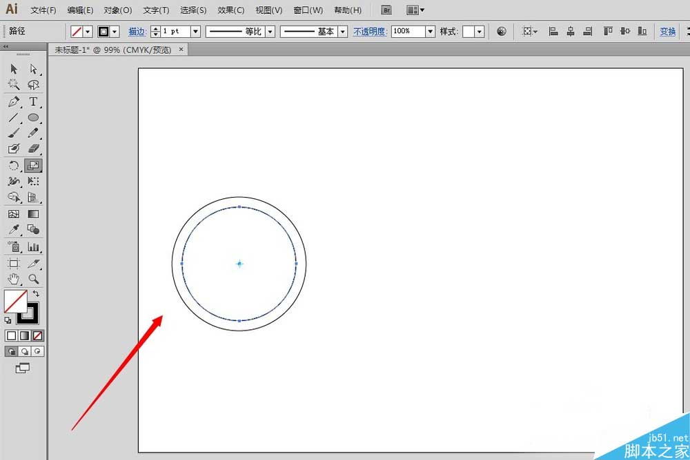Open the 帮助(H) menu
The width and height of the screenshot is (690, 460).
(348, 10)
